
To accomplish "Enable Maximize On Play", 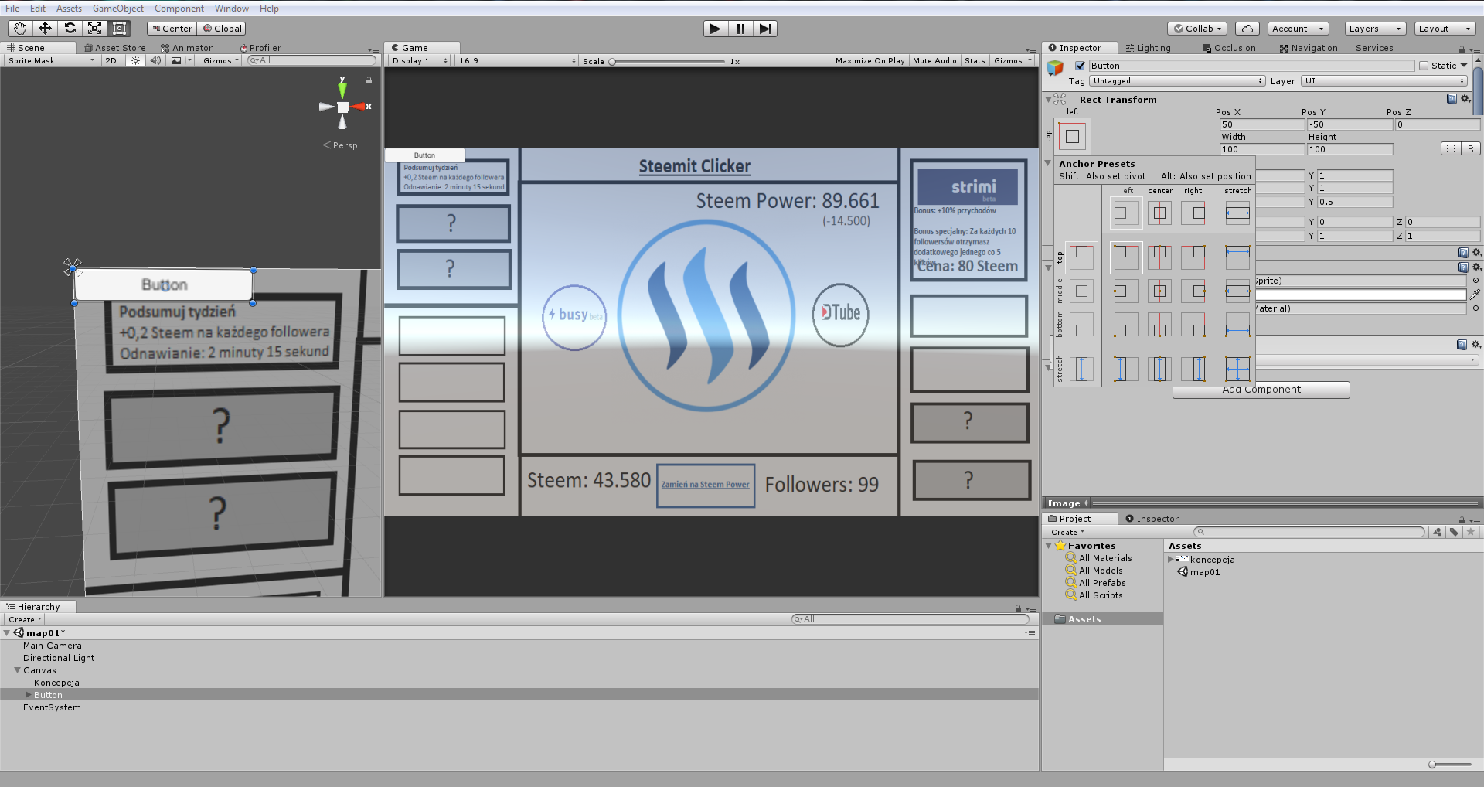I will [x=870, y=60].
